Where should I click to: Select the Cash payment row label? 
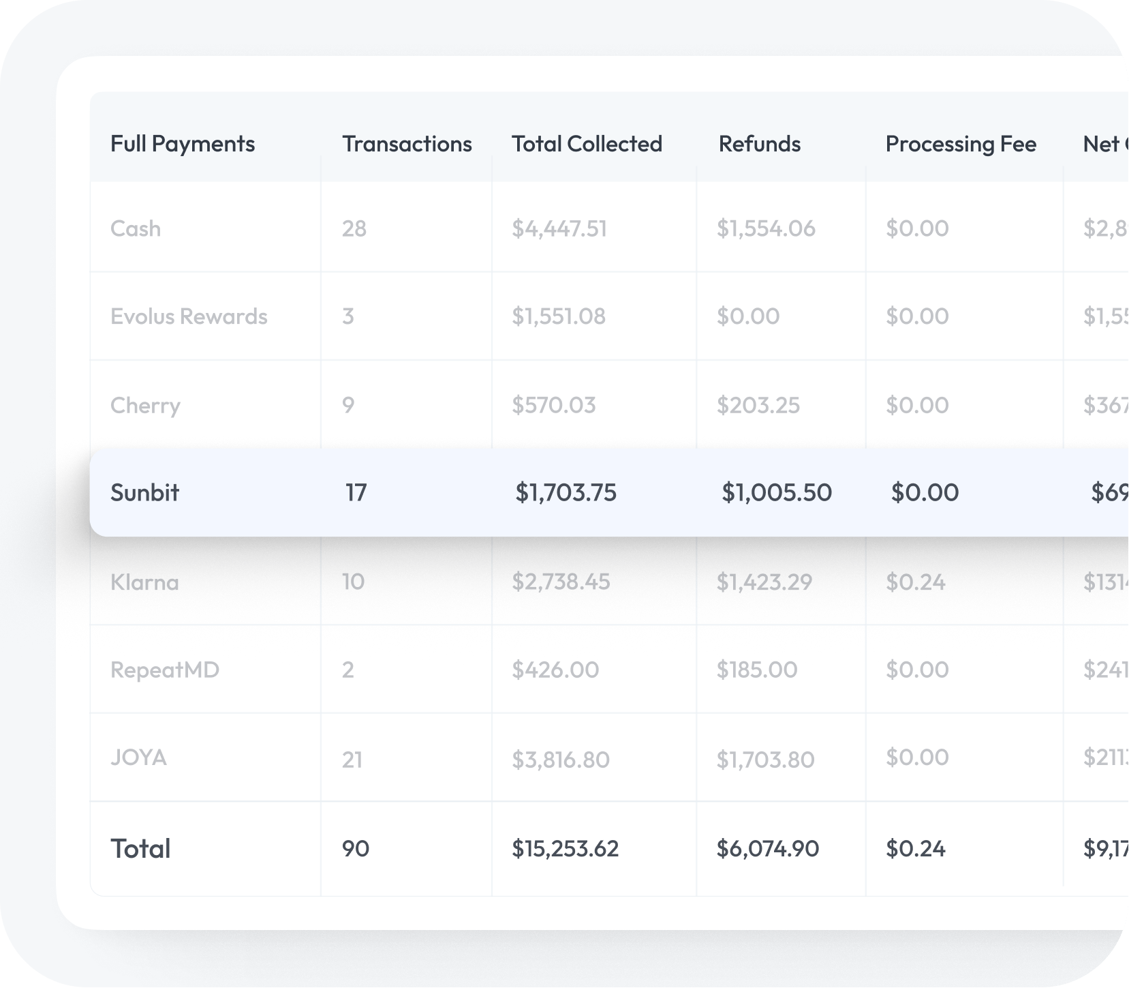pyautogui.click(x=136, y=228)
